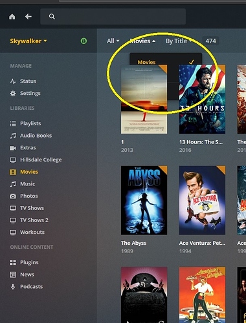Image resolution: width=246 pixels, height=323 pixels.
Task: Click the 13 Hours: The S... title
Action: [201, 142]
